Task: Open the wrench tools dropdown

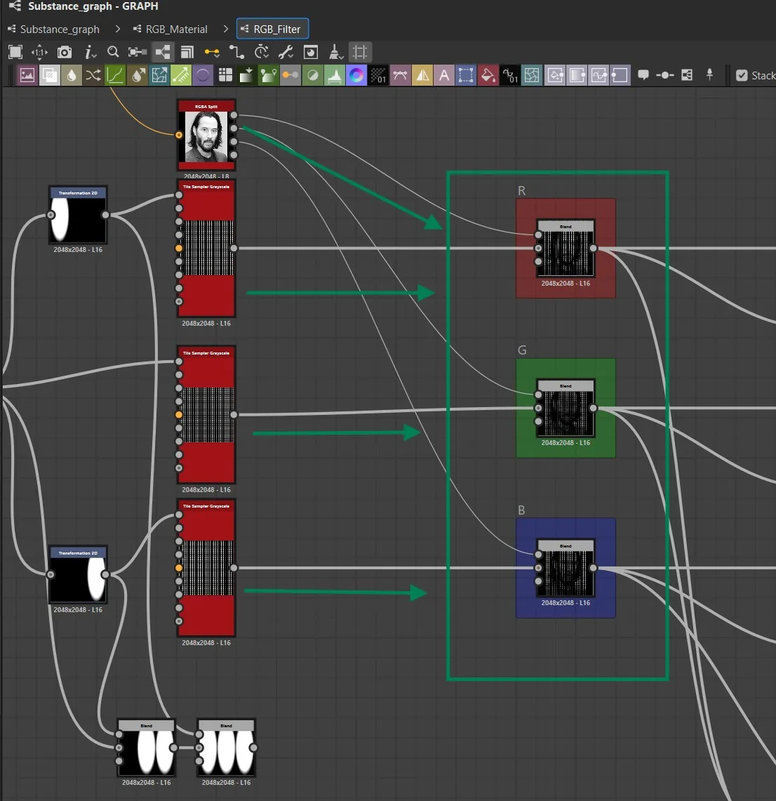Action: pyautogui.click(x=286, y=52)
